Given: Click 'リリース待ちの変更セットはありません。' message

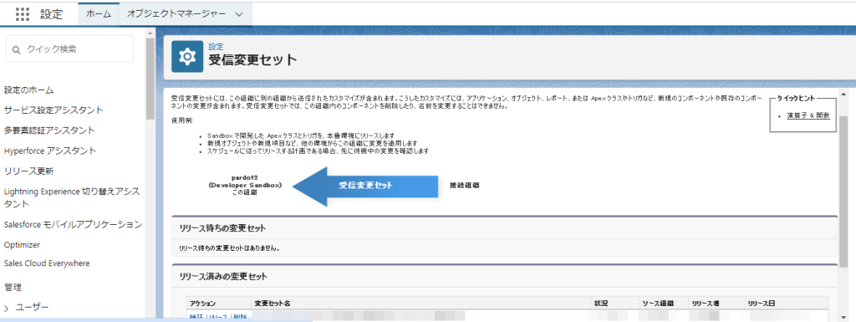Looking at the screenshot, I should pos(230,248).
